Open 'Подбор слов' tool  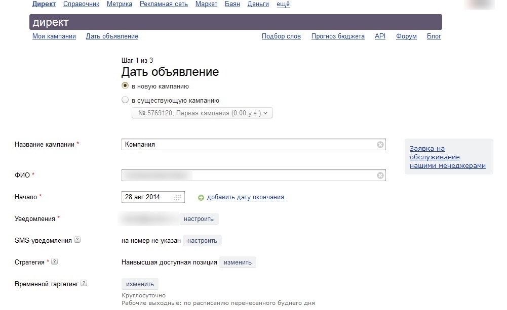[281, 36]
